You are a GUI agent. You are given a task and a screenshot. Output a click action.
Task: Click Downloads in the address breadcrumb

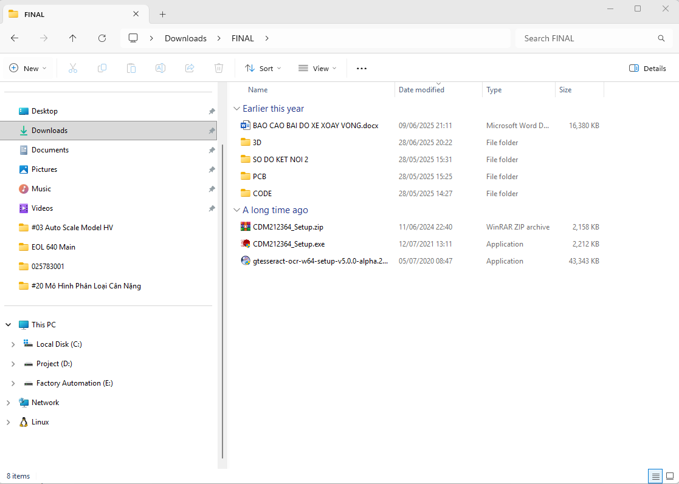(x=185, y=38)
